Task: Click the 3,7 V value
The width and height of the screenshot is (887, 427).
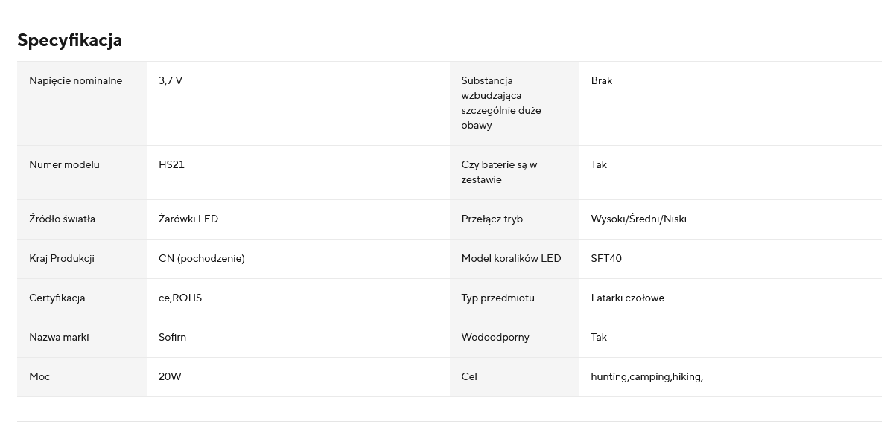Action: pyautogui.click(x=171, y=81)
